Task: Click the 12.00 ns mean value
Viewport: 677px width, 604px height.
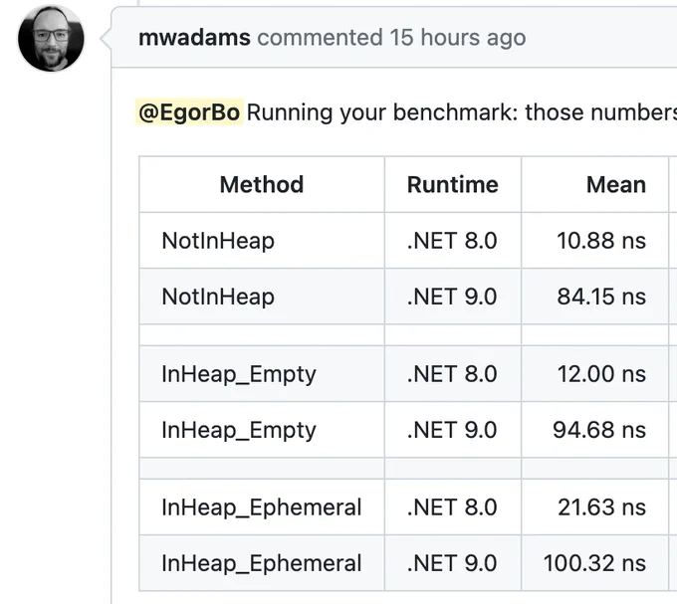Action: tap(601, 373)
